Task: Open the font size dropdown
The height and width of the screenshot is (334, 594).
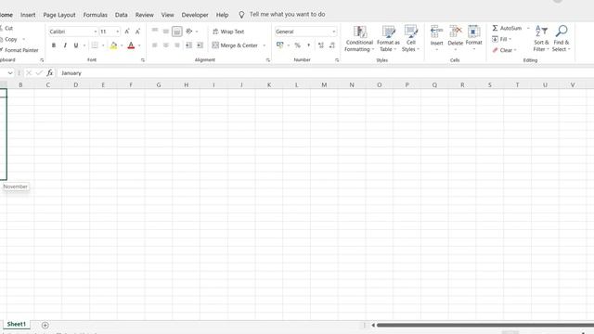Action: [x=118, y=32]
